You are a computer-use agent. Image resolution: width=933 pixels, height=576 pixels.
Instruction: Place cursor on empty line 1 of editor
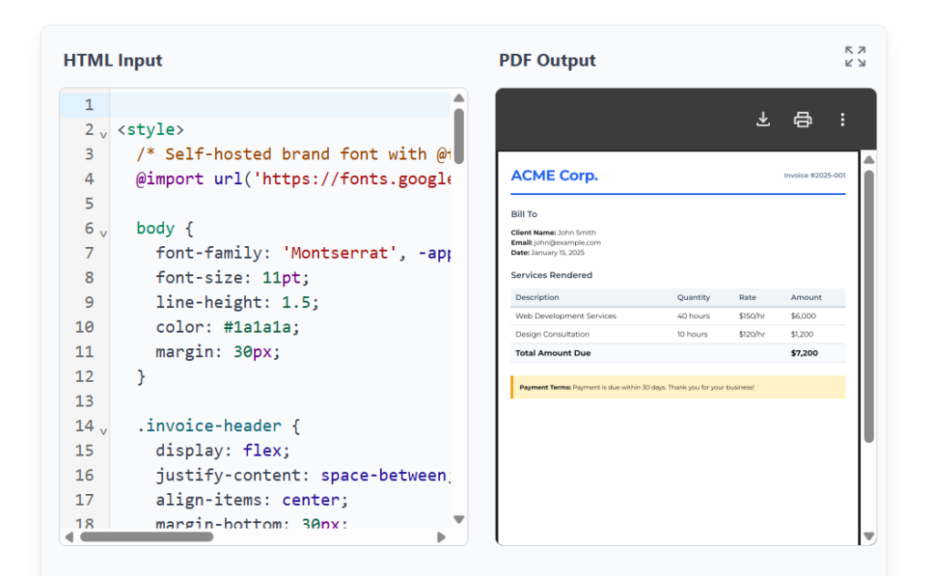[x=273, y=105]
